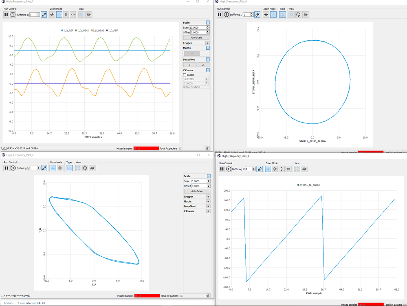Toggle the link plots icon in Plot_3 toolbar
Image resolution: width=407 pixels, height=306 pixels.
click(260, 169)
